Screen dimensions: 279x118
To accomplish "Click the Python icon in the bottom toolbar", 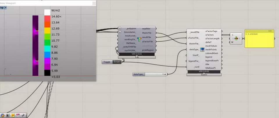I will 2,115.
